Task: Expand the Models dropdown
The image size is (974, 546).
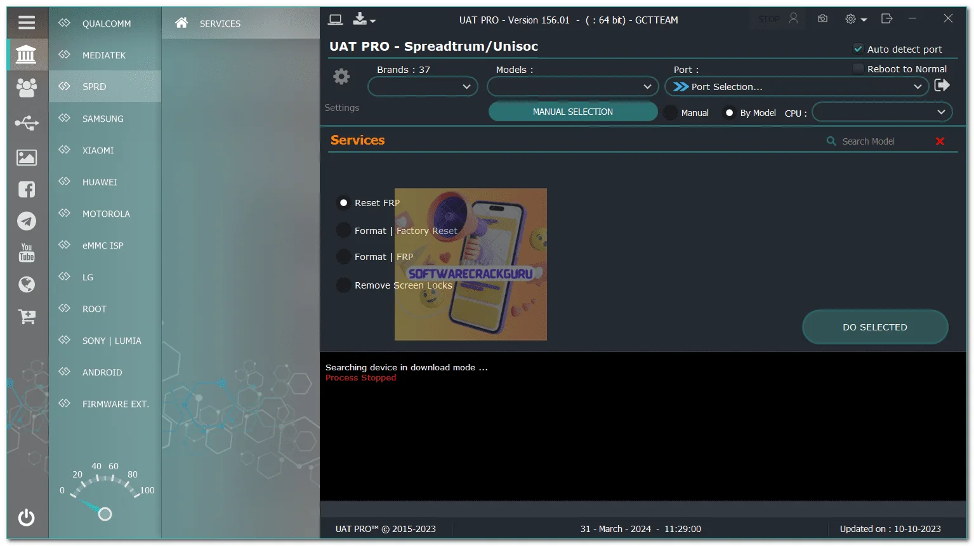Action: 573,86
